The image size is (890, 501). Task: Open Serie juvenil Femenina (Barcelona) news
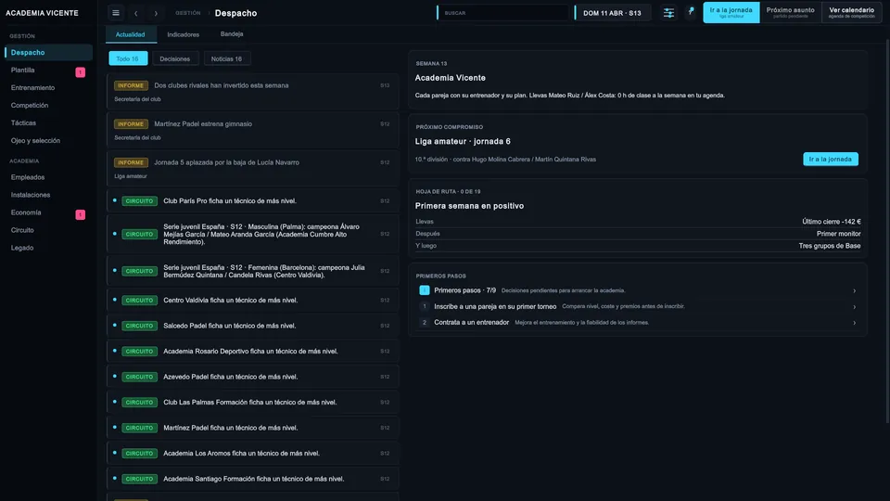(252, 271)
